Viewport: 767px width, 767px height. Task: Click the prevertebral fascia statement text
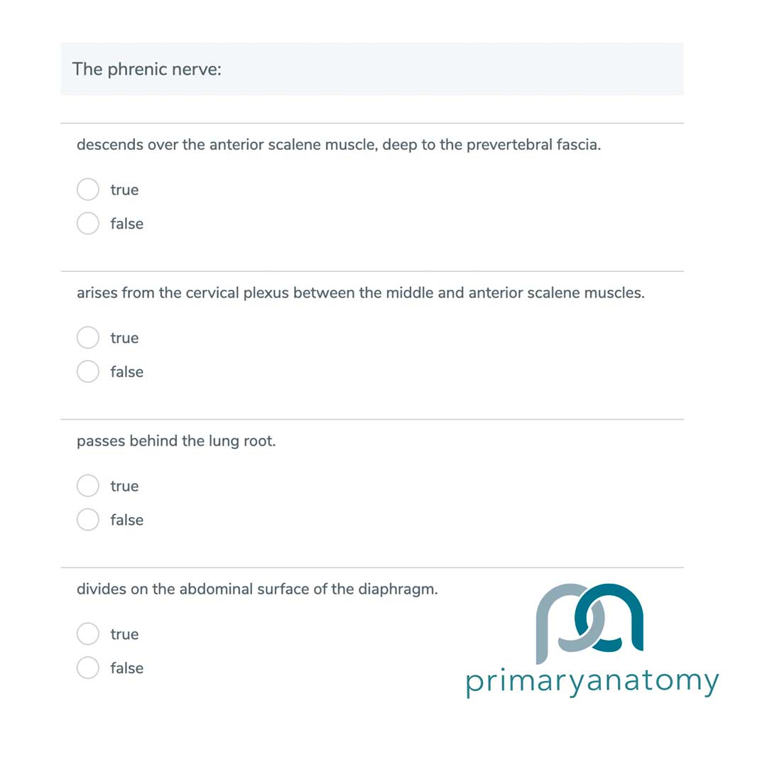[339, 145]
